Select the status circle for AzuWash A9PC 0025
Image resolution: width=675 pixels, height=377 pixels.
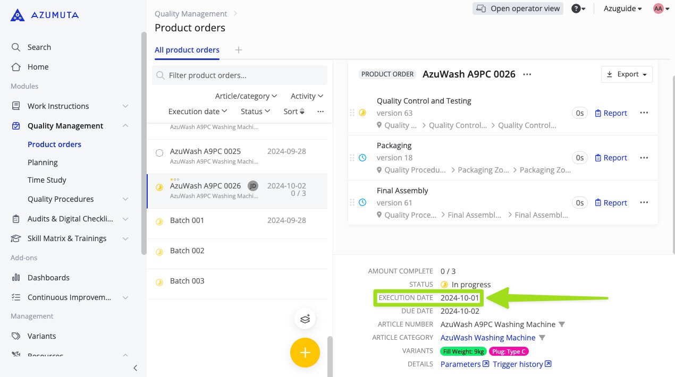coord(159,152)
